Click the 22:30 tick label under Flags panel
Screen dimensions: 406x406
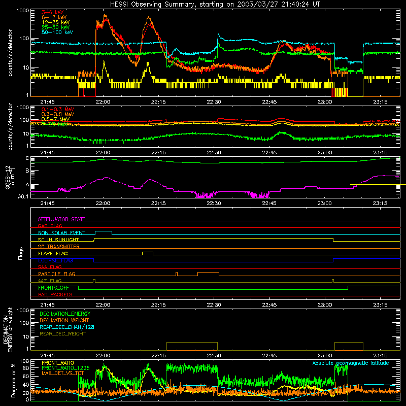click(214, 305)
